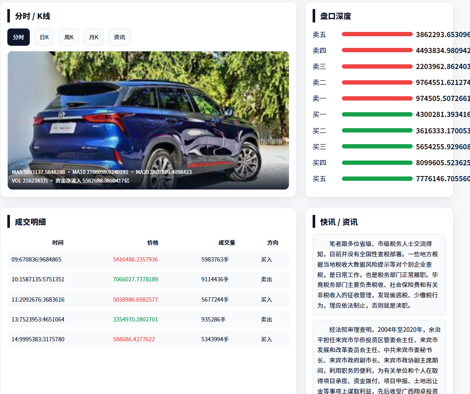Switch to the 月K tab
The image size is (470, 394).
94,37
